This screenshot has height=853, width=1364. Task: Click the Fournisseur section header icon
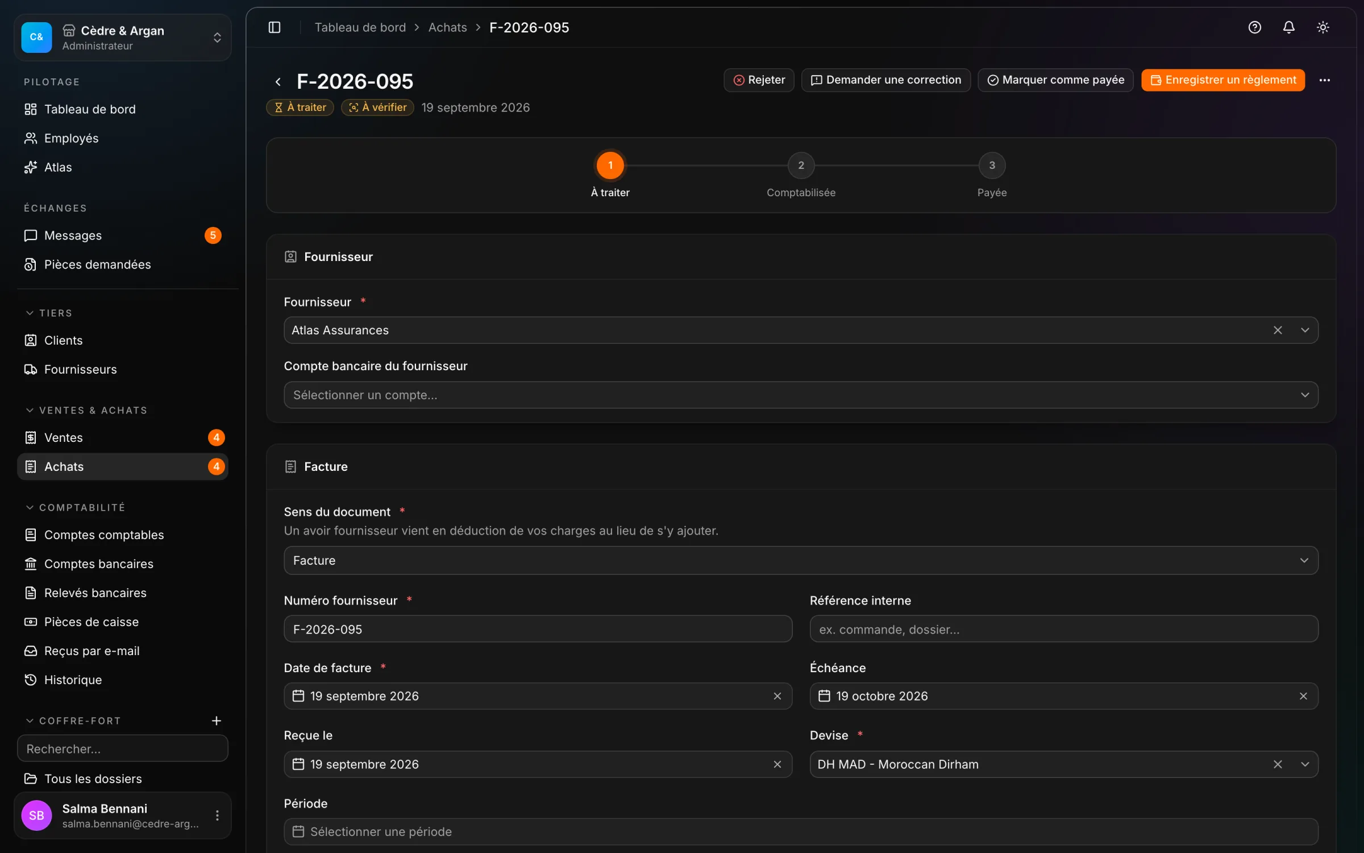coord(290,256)
